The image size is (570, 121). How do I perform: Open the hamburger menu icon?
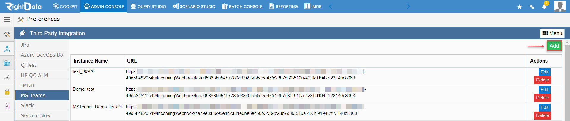click(7, 20)
